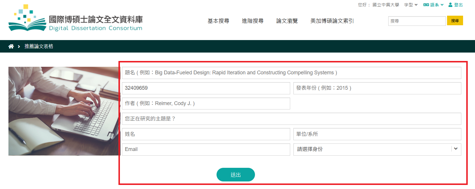Click the language translation icon
475x189 pixels.
(426, 5)
